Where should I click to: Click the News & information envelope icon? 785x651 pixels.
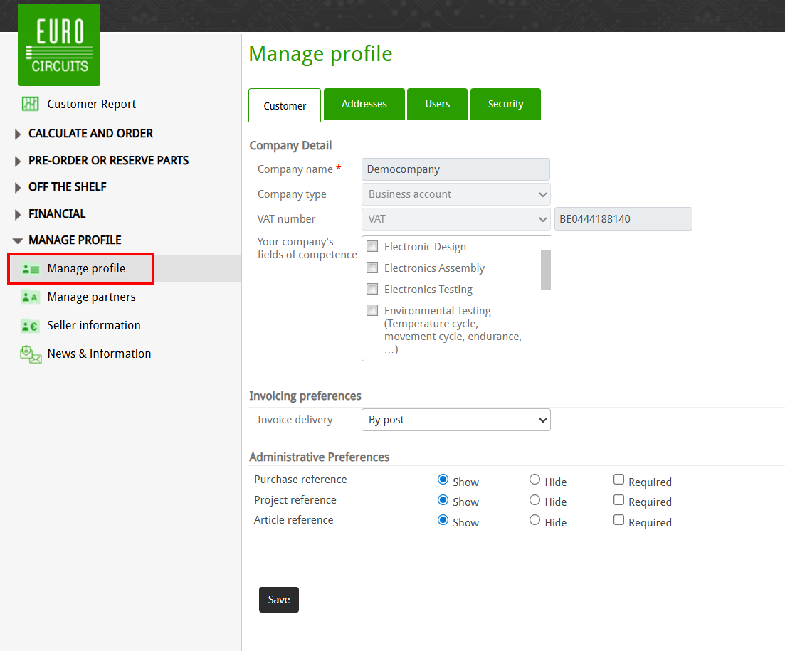[31, 354]
